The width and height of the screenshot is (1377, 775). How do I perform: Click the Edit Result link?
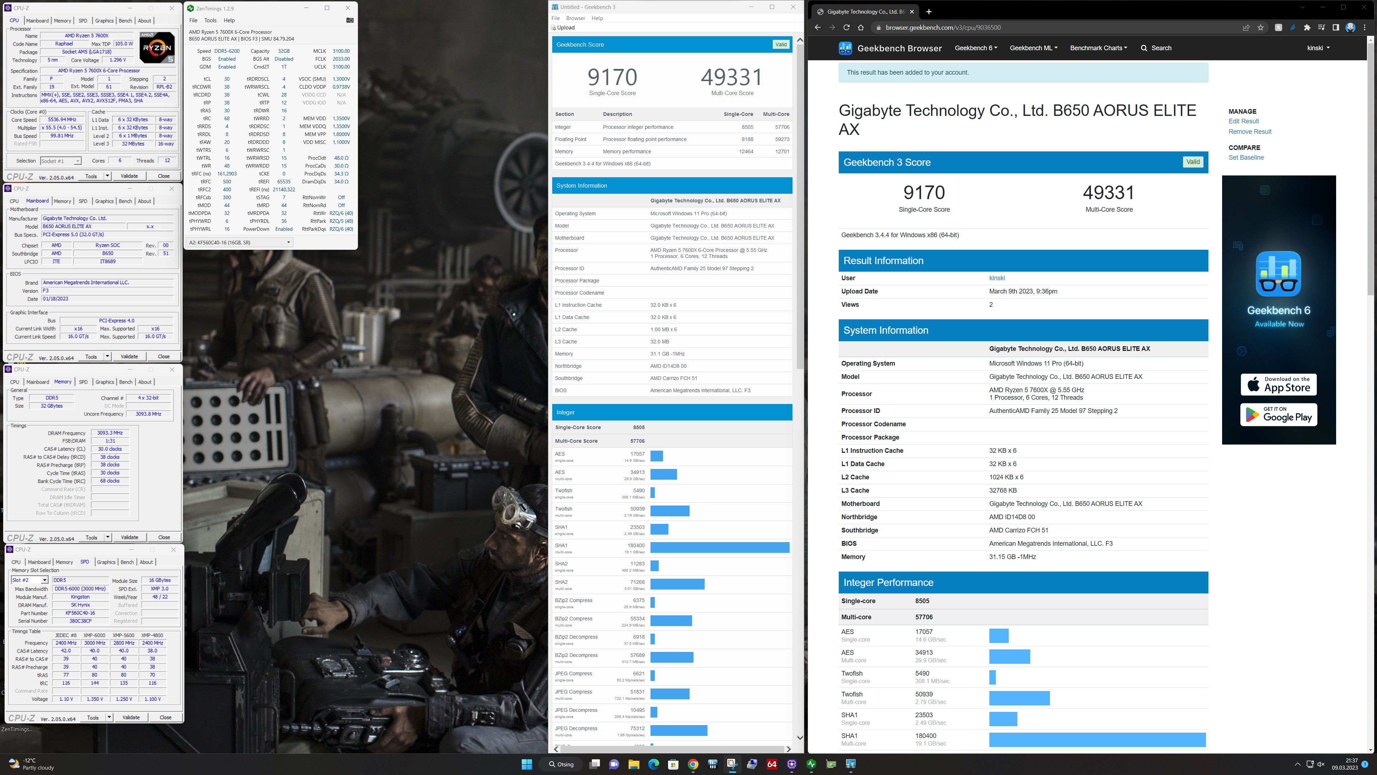1243,121
